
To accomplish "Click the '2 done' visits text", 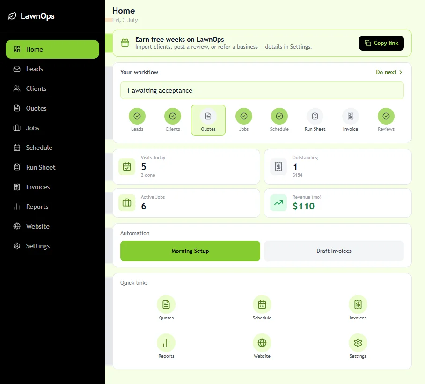I will click(148, 175).
